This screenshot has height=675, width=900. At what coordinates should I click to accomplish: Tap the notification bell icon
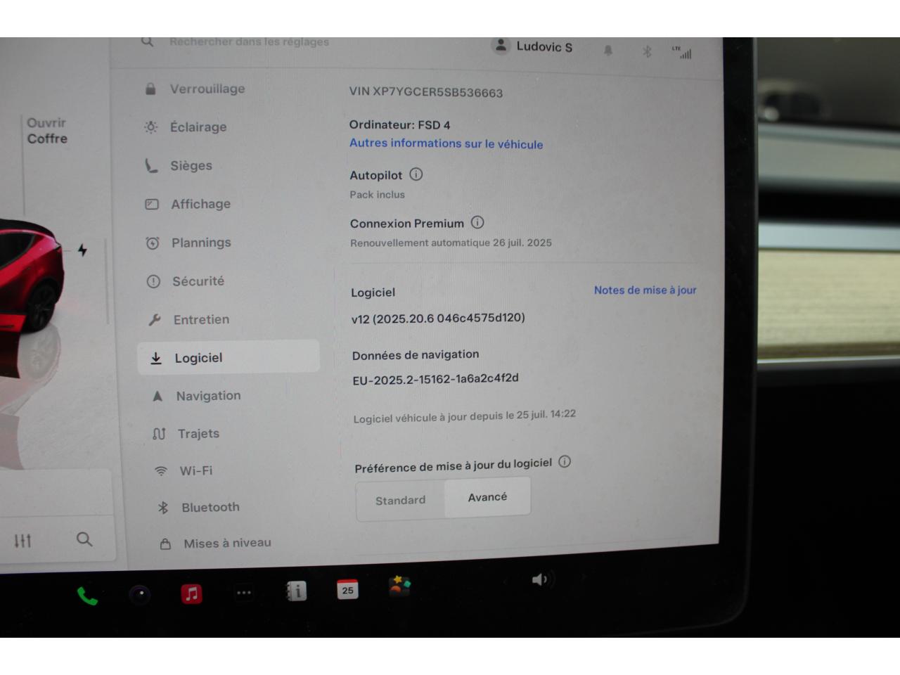pos(608,51)
